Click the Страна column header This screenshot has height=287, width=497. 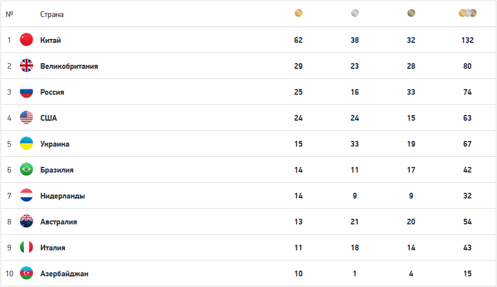point(52,14)
